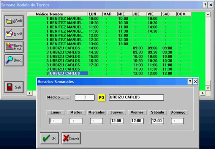
Task: Select URBIZU CARLOS row with JUE 11:30
Action: [x=109, y=69]
